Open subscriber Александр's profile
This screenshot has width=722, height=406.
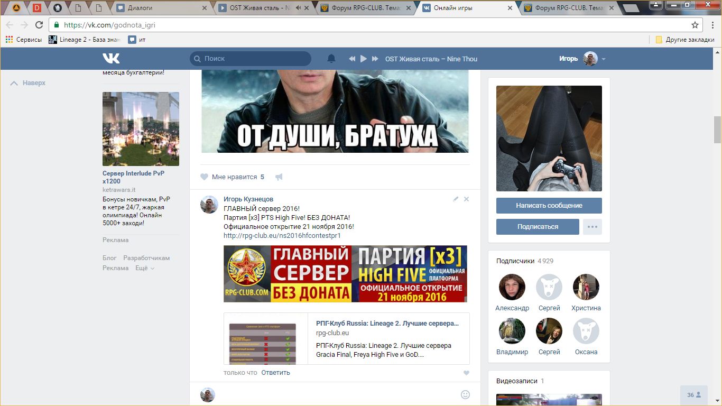coord(512,287)
